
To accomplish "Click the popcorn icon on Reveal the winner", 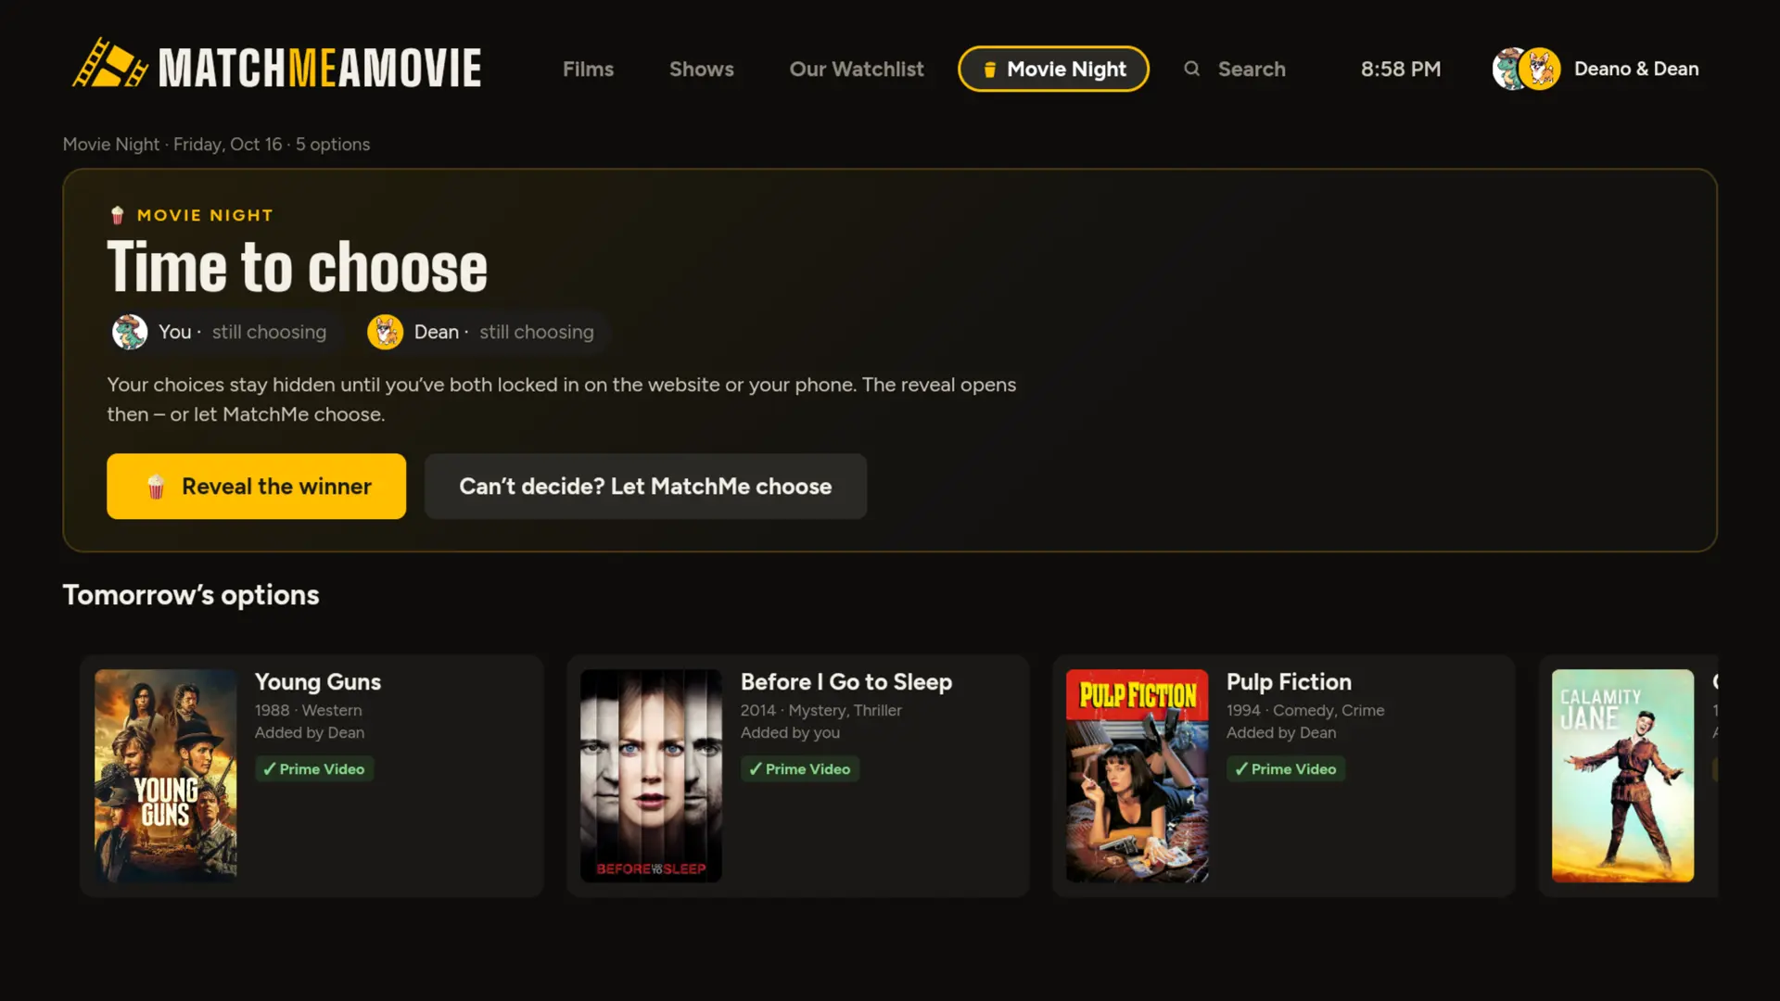I will pyautogui.click(x=156, y=487).
